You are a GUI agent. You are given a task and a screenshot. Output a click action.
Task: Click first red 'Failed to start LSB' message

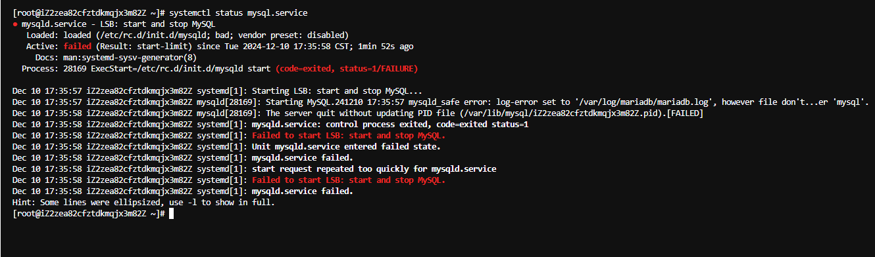pyautogui.click(x=349, y=136)
